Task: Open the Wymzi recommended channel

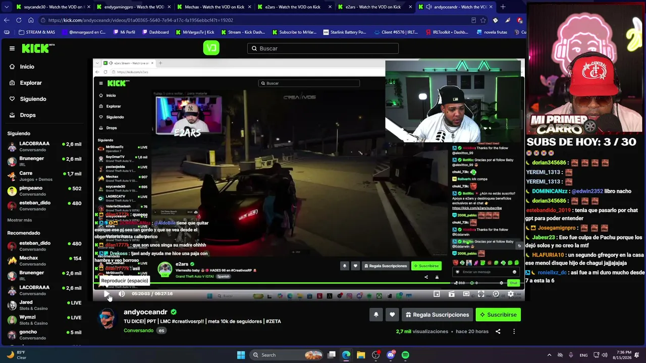Action: click(44, 320)
